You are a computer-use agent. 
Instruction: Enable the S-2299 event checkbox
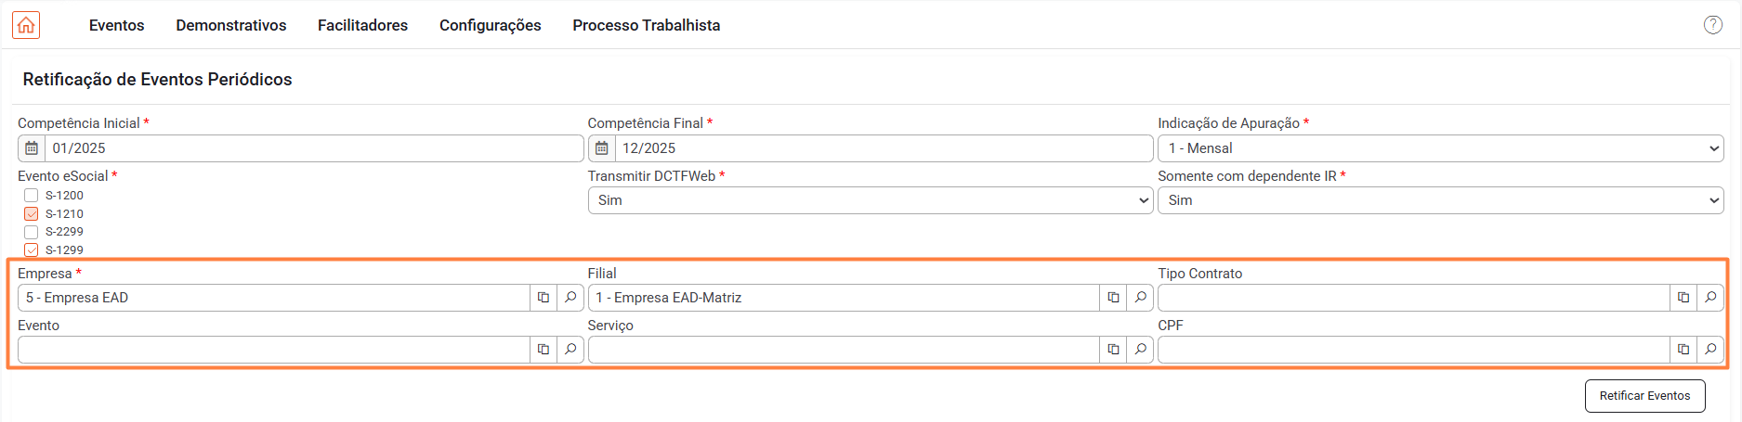click(32, 232)
